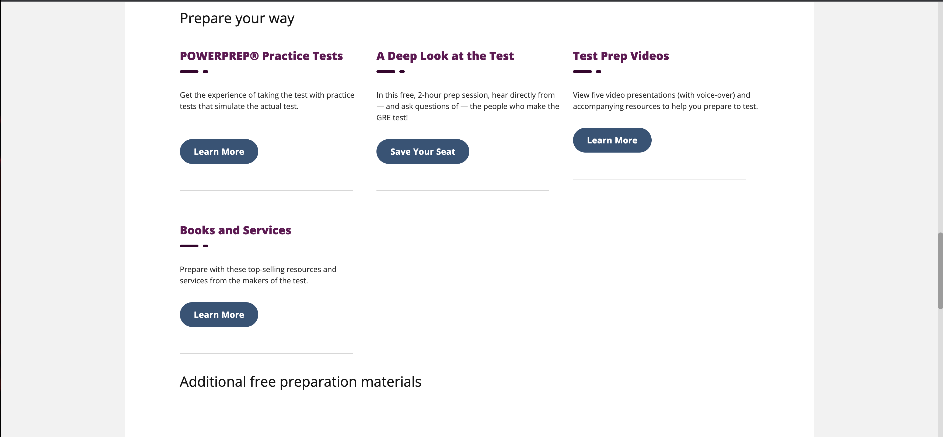Click the top-selling resources description text
The width and height of the screenshot is (943, 437).
(258, 275)
